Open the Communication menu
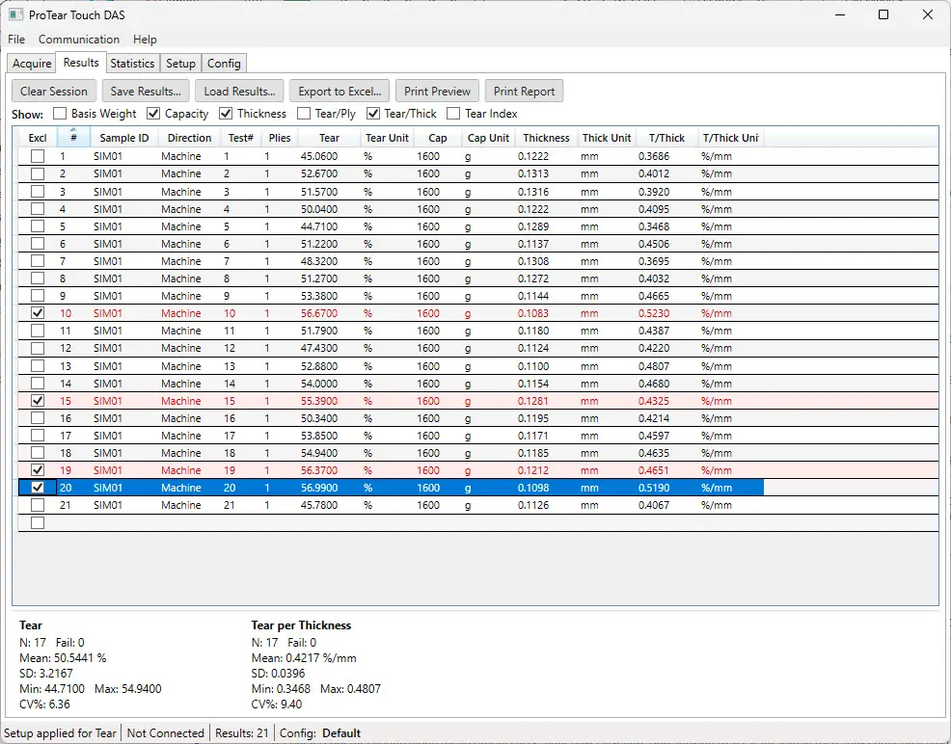The image size is (951, 744). [79, 40]
